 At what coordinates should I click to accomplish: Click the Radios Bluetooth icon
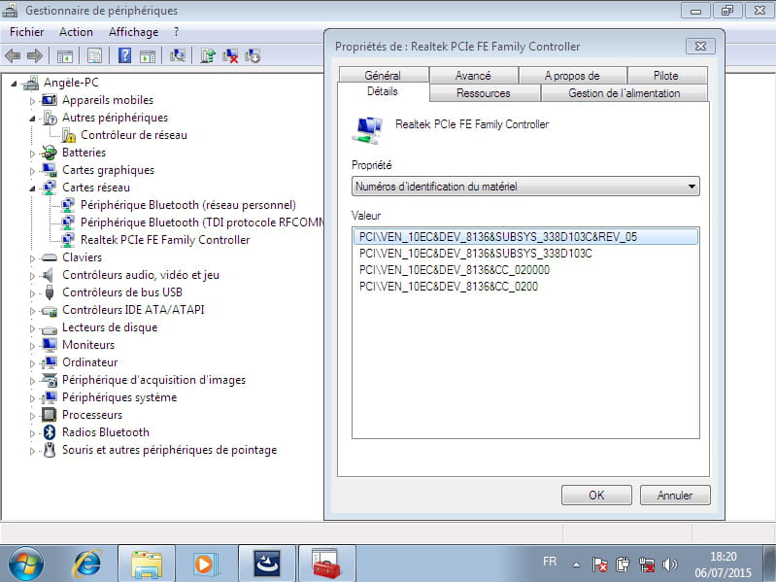coord(49,432)
